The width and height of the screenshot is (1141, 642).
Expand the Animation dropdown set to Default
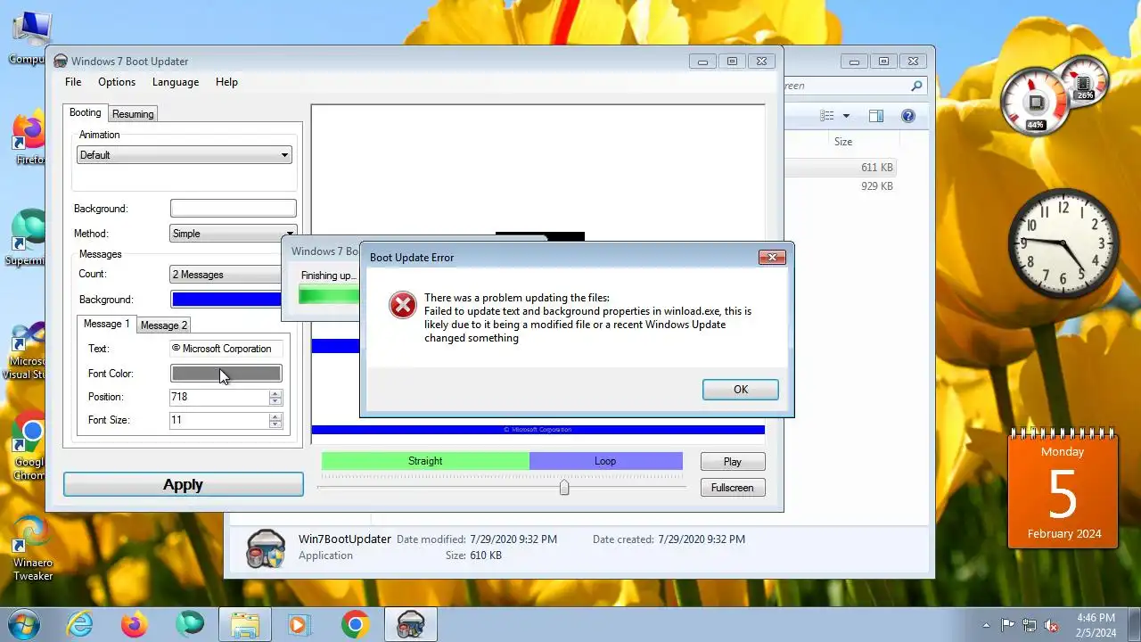coord(184,155)
